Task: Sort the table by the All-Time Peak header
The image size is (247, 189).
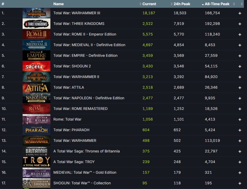Action: click(217, 4)
